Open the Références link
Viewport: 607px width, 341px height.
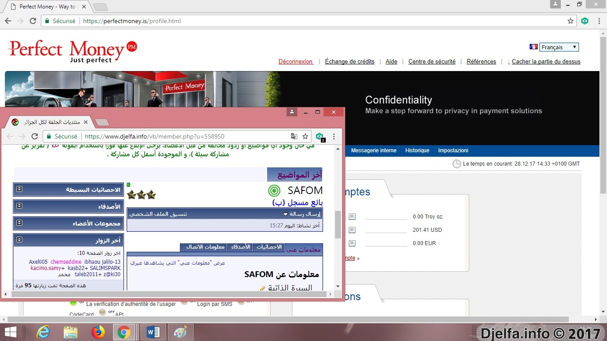point(481,62)
